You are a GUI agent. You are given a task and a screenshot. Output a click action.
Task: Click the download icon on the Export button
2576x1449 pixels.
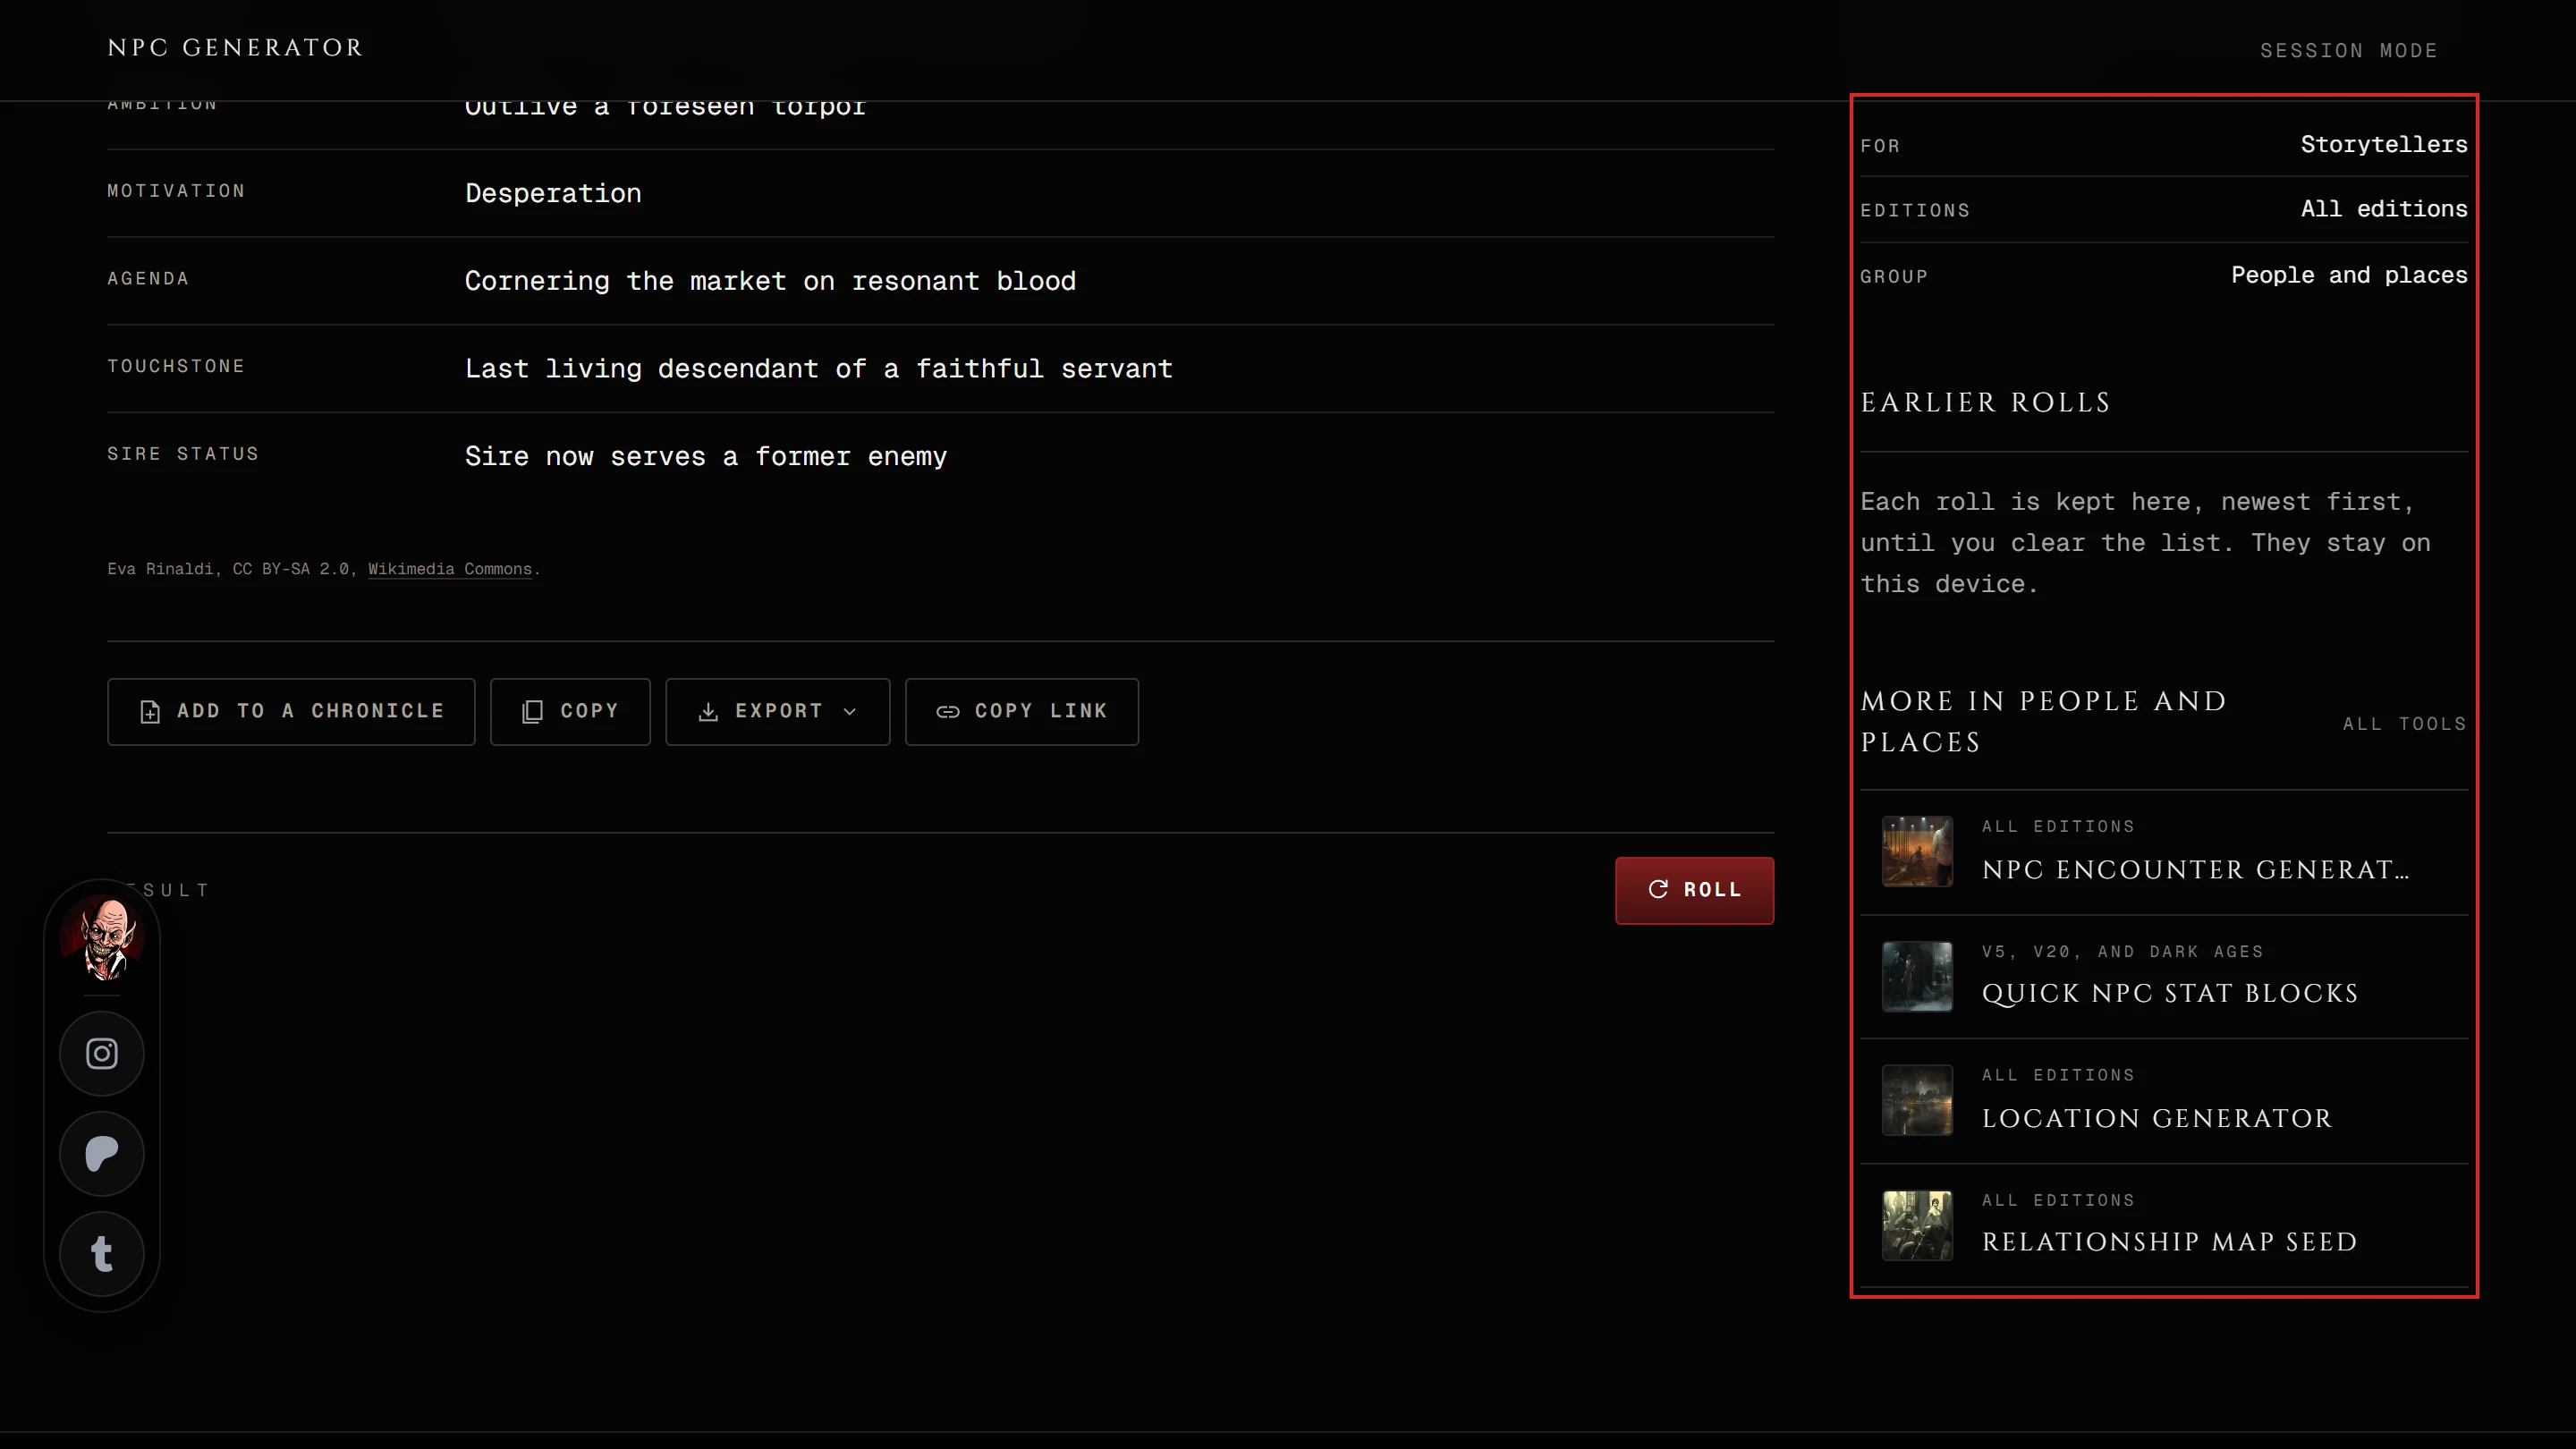point(708,711)
